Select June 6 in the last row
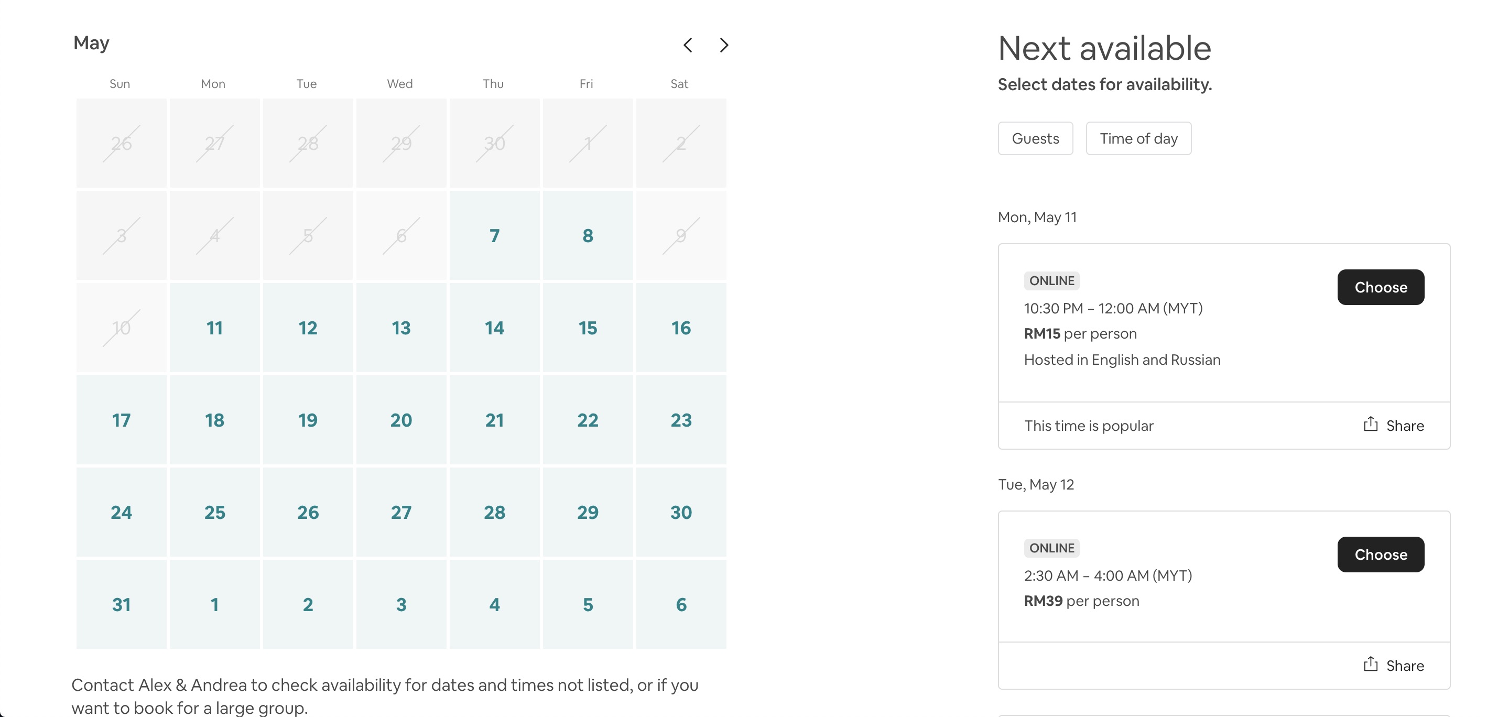The width and height of the screenshot is (1487, 717). (680, 604)
